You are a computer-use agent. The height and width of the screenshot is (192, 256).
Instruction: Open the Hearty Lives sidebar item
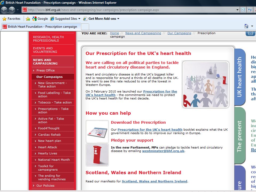[x=53, y=153]
